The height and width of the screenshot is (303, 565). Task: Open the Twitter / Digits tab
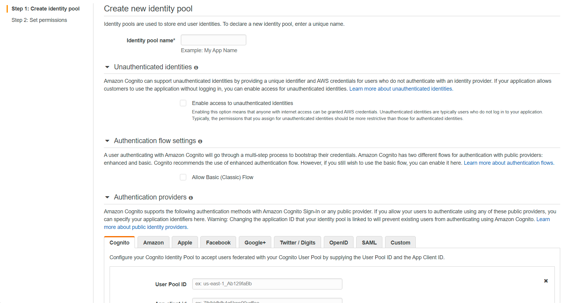pyautogui.click(x=297, y=242)
